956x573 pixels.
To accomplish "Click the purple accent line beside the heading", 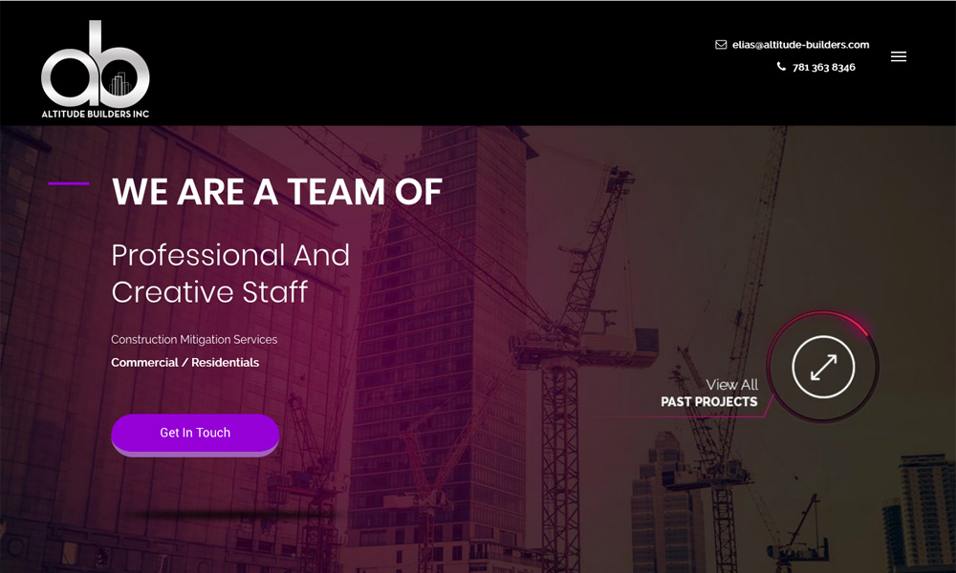I will 68,183.
